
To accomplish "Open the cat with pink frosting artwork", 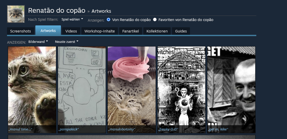I will pyautogui.click(x=132, y=86).
